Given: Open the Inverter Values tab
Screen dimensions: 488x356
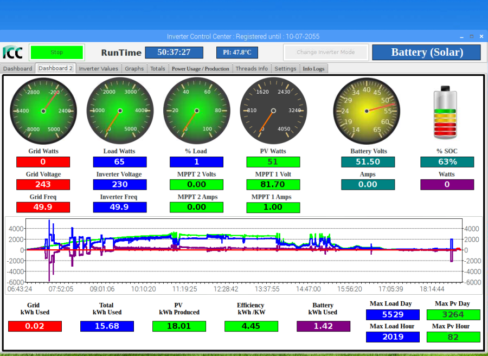Looking at the screenshot, I should [98, 69].
